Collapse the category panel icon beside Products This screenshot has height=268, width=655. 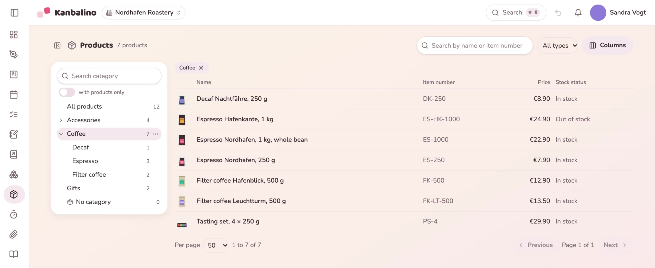click(x=57, y=45)
